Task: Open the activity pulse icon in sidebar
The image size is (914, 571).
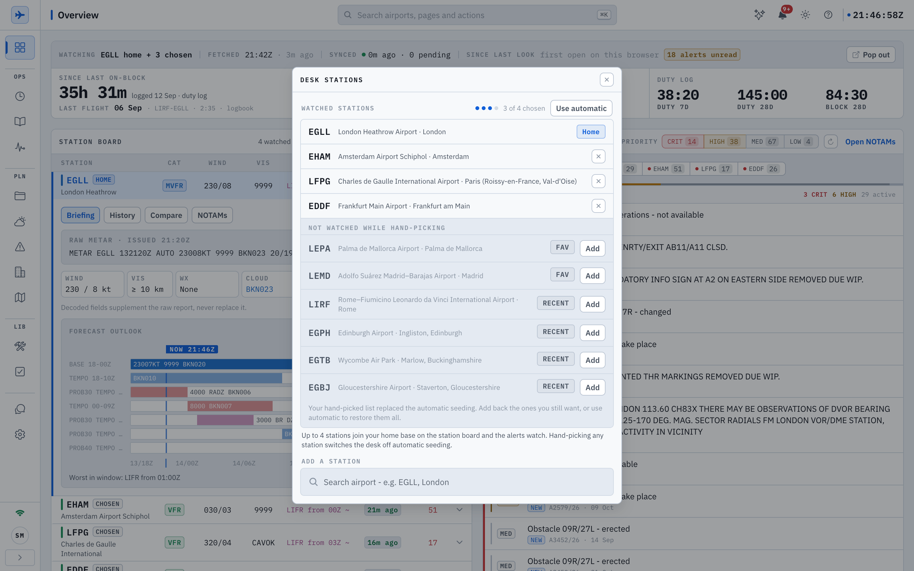Action: 20,147
